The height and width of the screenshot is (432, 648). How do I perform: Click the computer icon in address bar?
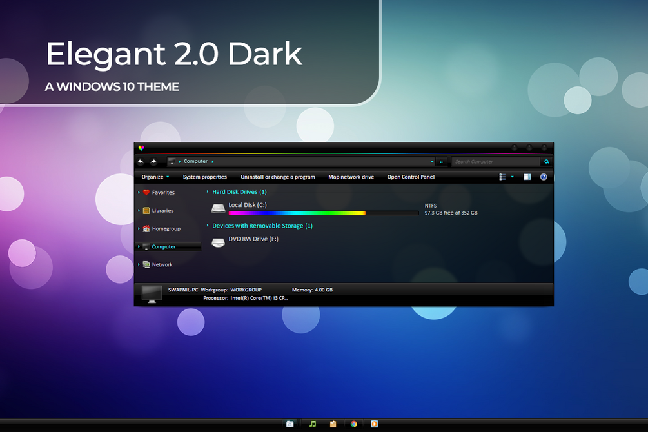point(172,161)
